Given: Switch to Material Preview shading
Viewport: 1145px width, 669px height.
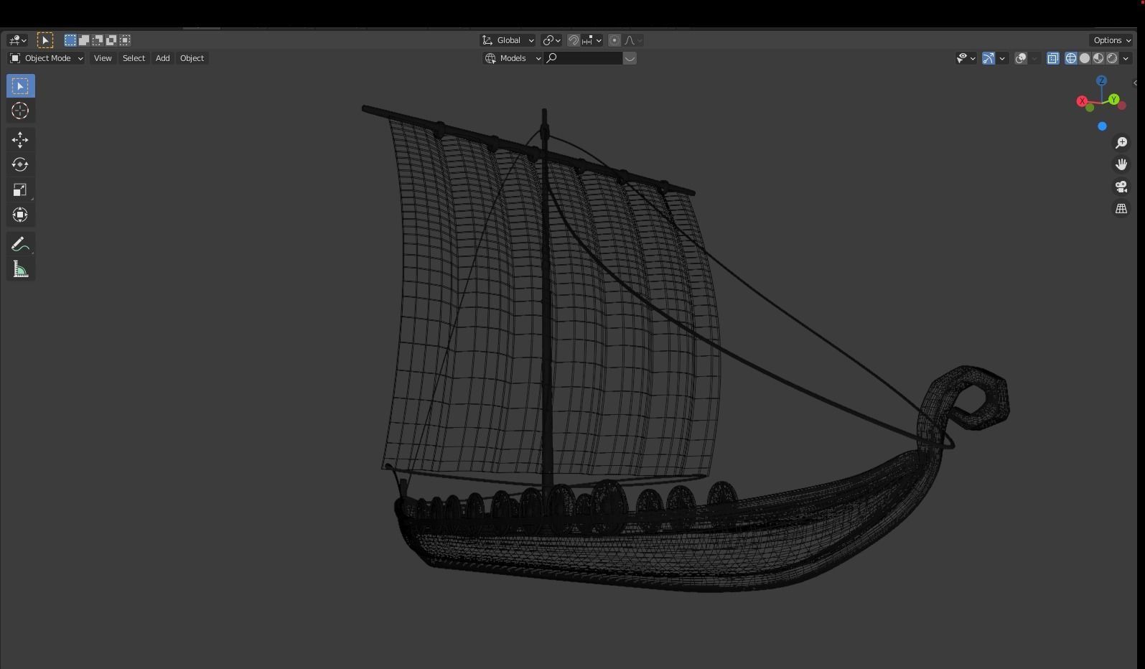Looking at the screenshot, I should pyautogui.click(x=1098, y=58).
